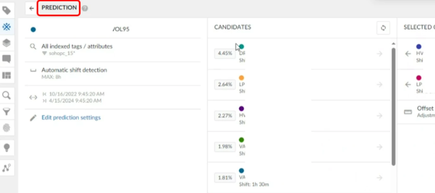
Task: Open the Automatic shift detection setting
Action: click(74, 70)
